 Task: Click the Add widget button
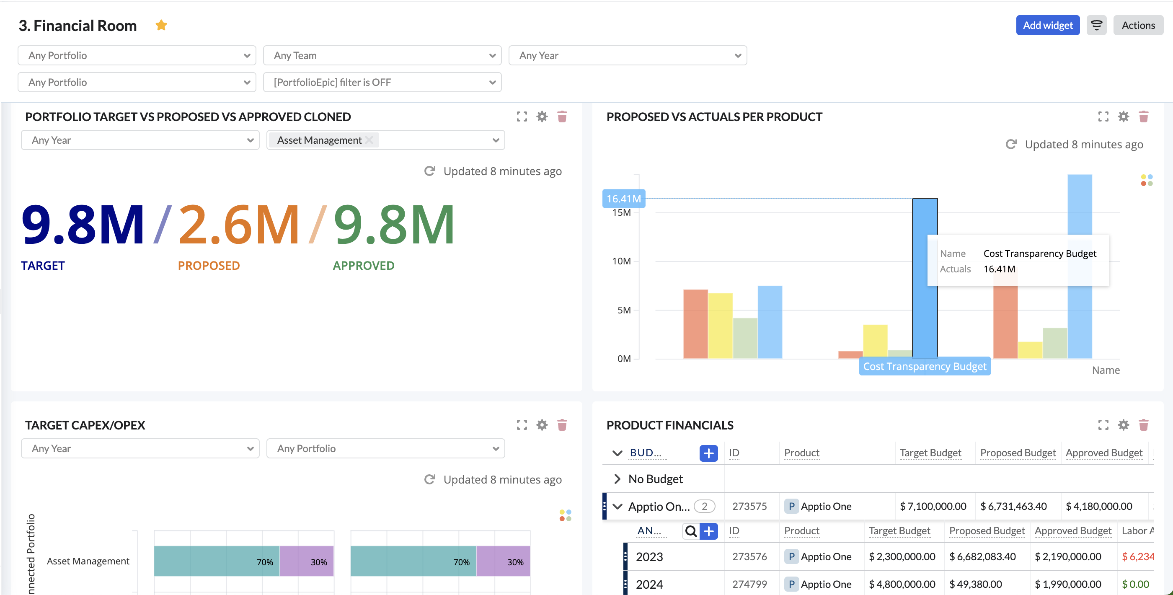[1048, 25]
